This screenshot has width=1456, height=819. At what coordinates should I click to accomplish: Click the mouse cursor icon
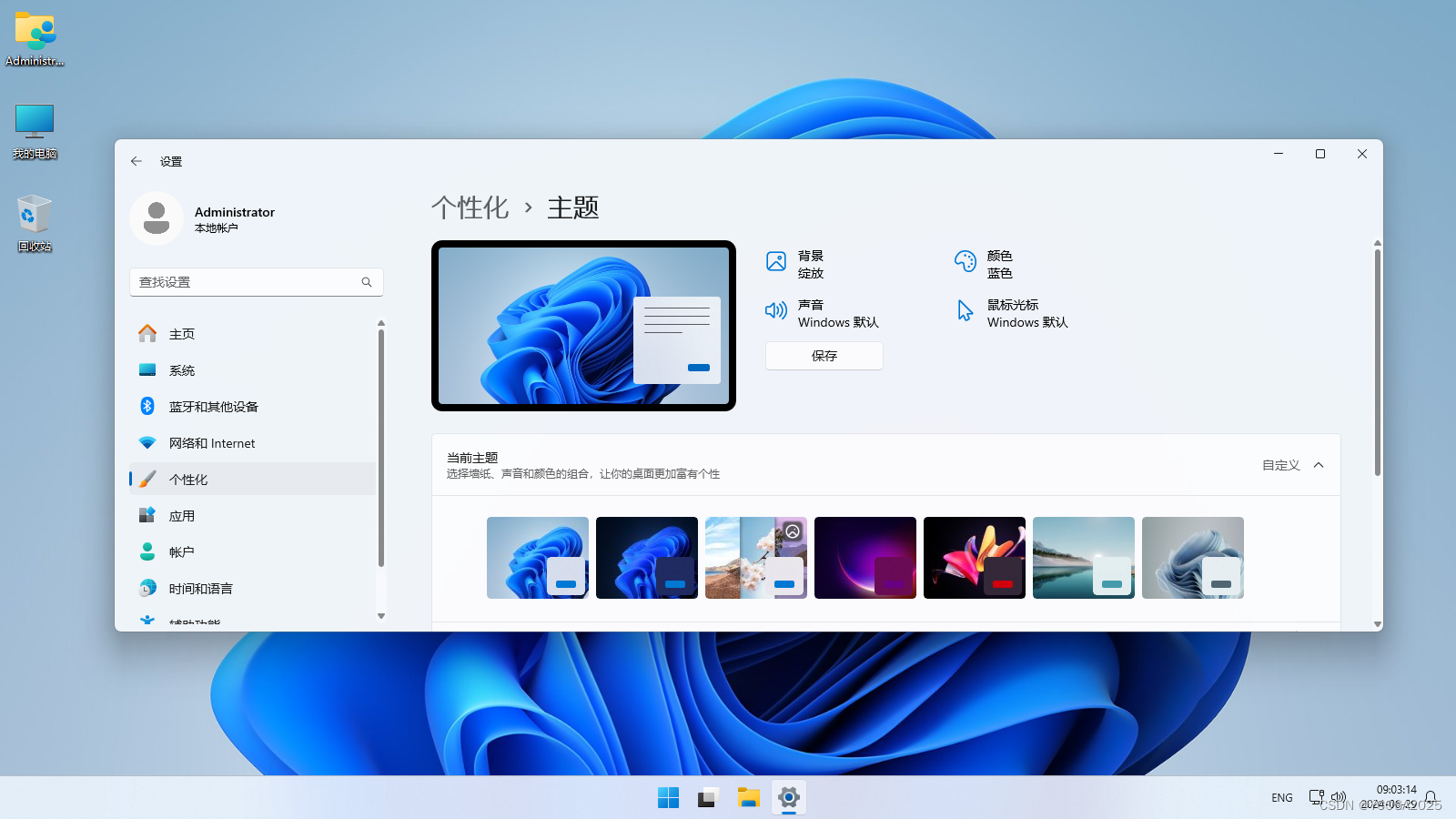click(x=966, y=310)
